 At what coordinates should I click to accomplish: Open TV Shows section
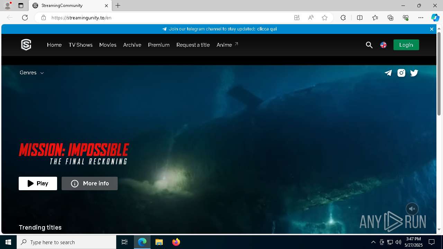(81, 45)
